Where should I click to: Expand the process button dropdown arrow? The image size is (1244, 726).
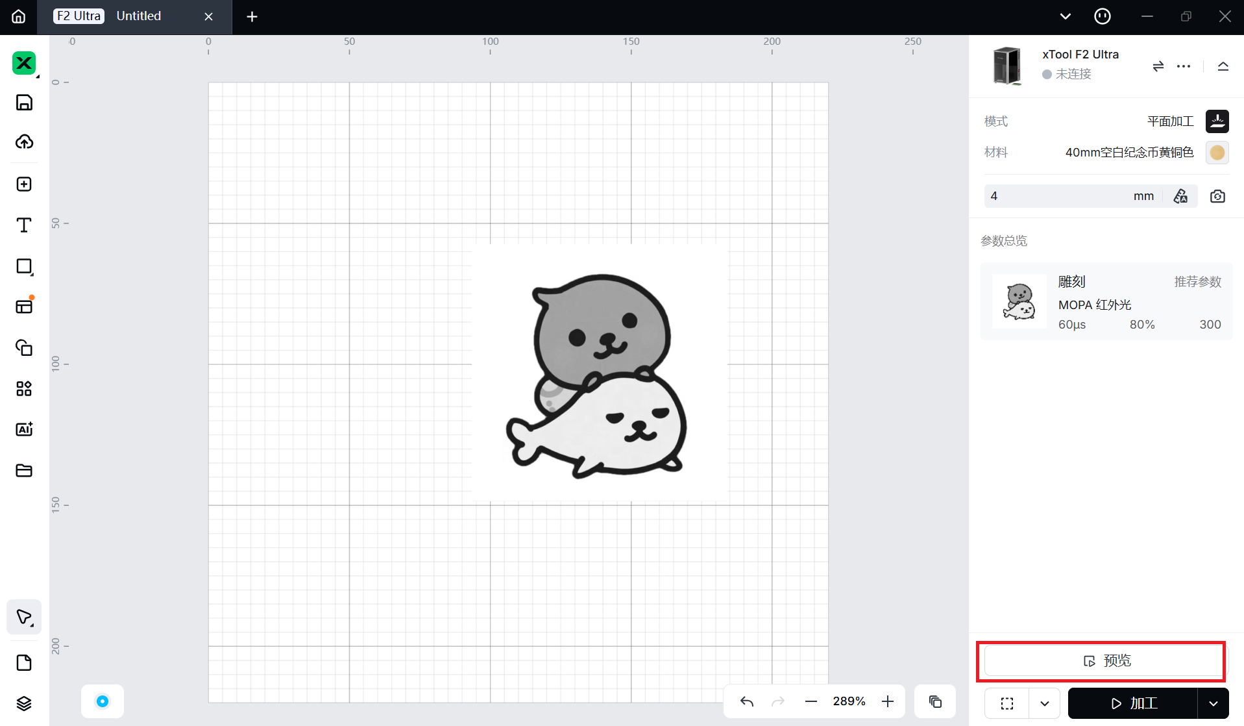pos(1213,703)
